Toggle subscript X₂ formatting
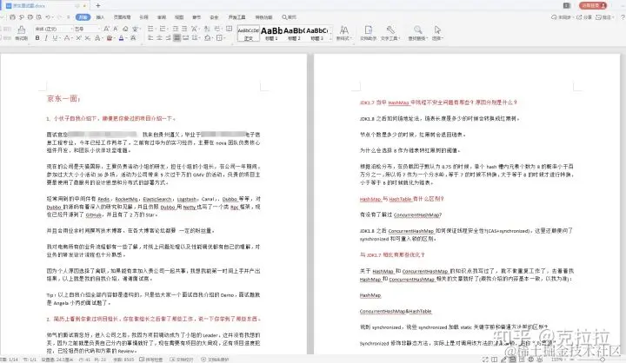The image size is (626, 363). click(88, 38)
